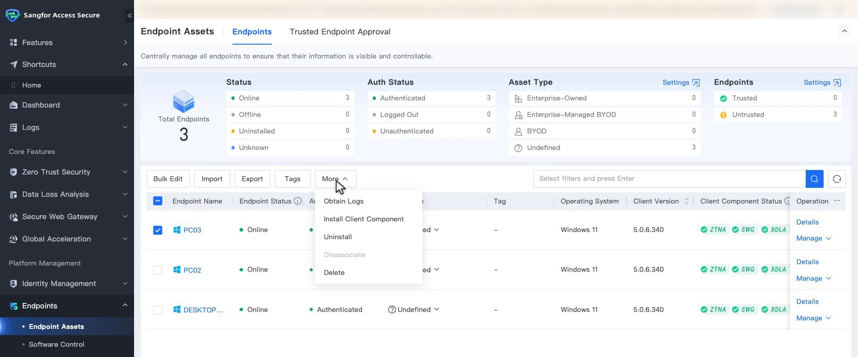Filter by Untrusted endpoints row

pyautogui.click(x=778, y=115)
